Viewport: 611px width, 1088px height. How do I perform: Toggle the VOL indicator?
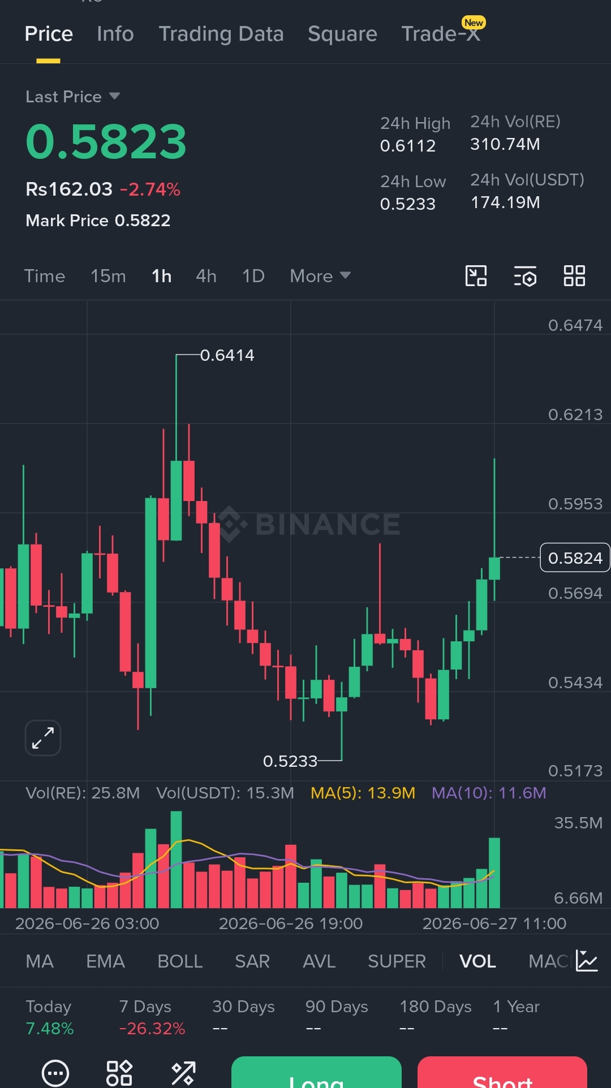[x=477, y=961]
